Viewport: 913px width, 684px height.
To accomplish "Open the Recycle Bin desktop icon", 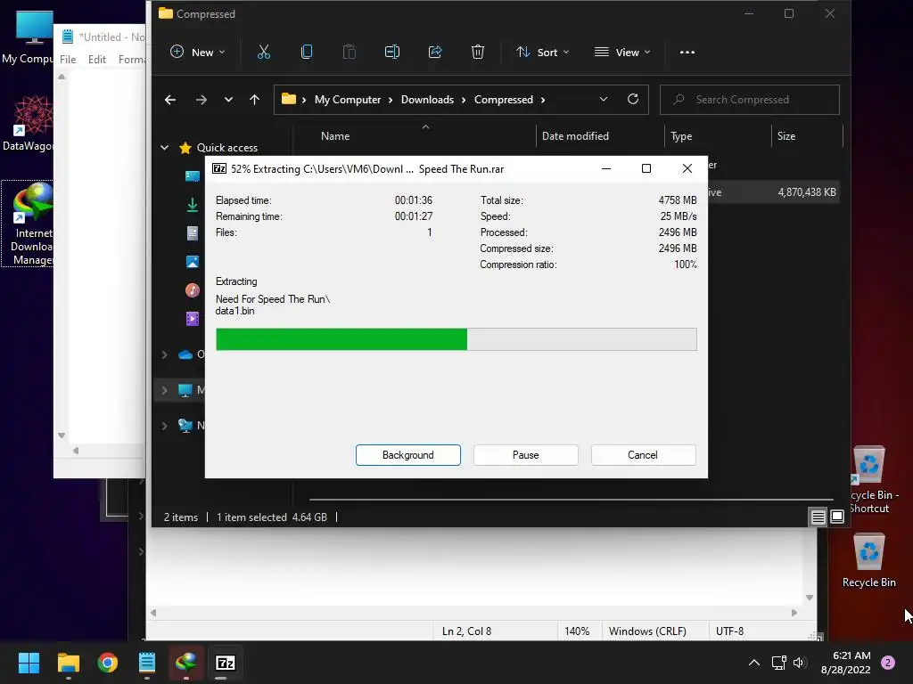I will tap(868, 561).
